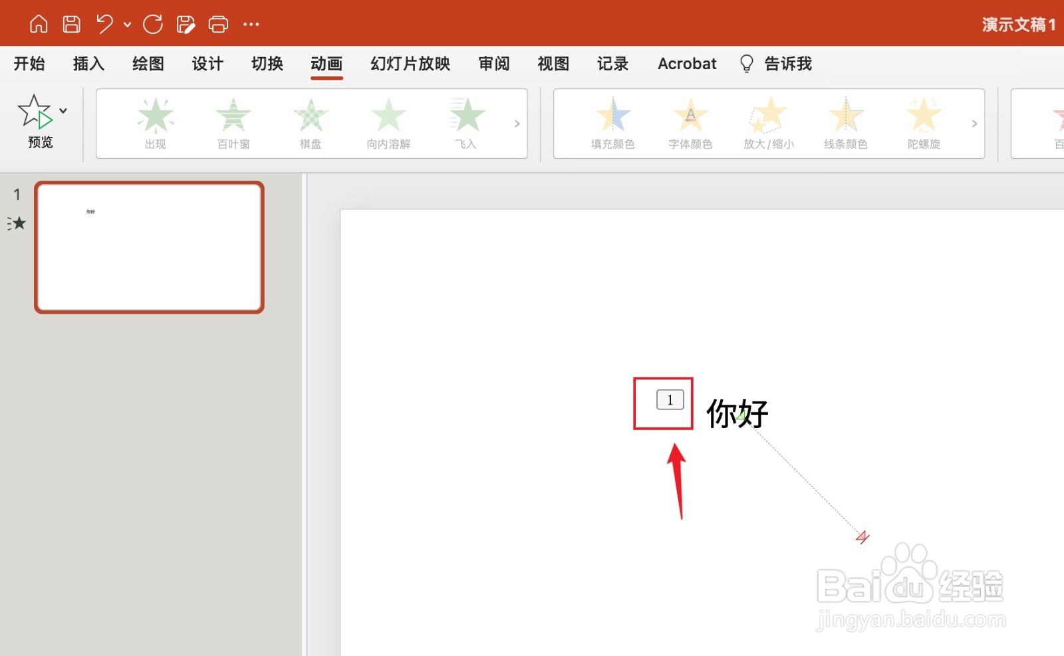Click the Save As icon with pencil

click(186, 25)
